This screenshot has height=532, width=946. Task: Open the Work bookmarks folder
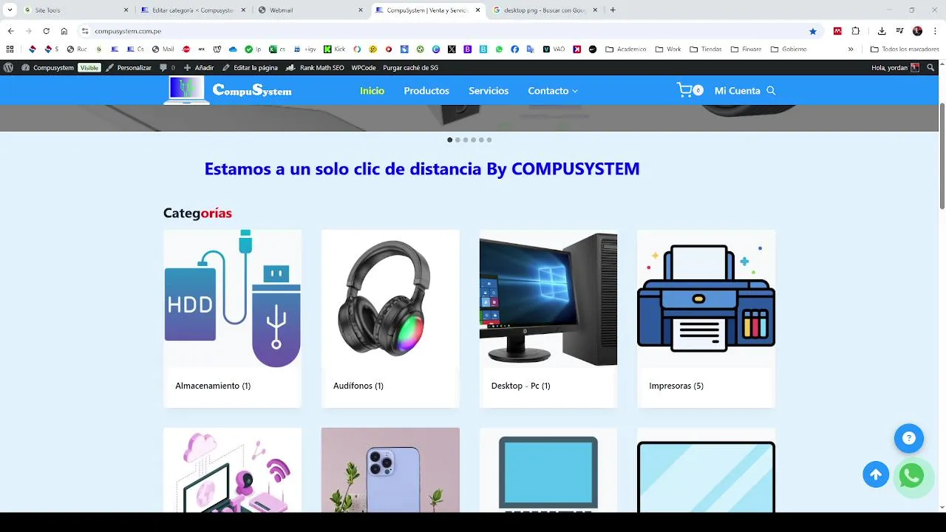[x=668, y=49]
